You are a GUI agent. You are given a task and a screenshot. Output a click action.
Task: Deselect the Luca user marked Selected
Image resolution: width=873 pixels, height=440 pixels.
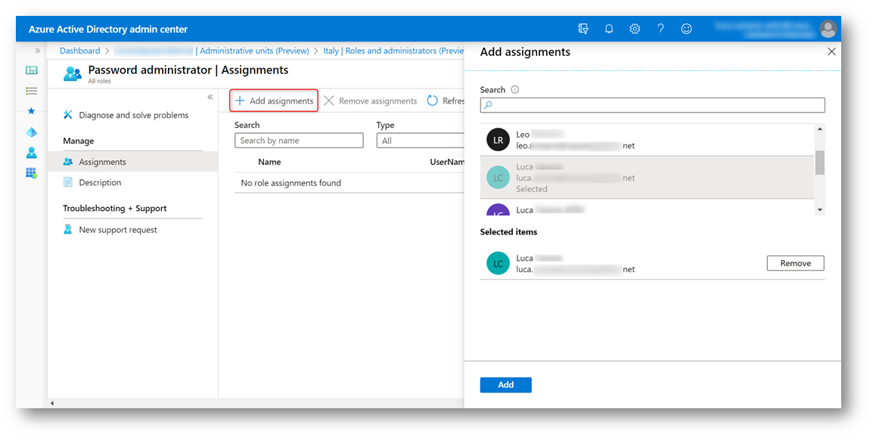coord(647,178)
